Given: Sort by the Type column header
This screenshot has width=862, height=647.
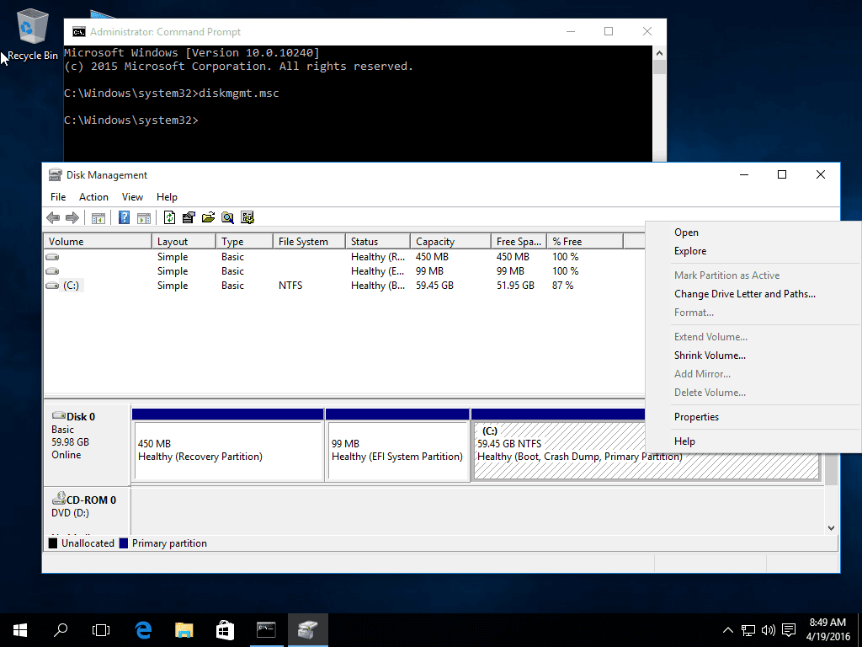Looking at the screenshot, I should click(x=245, y=242).
